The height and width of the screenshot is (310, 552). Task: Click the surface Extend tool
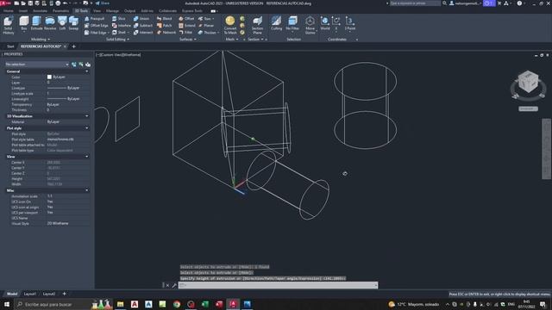[187, 25]
